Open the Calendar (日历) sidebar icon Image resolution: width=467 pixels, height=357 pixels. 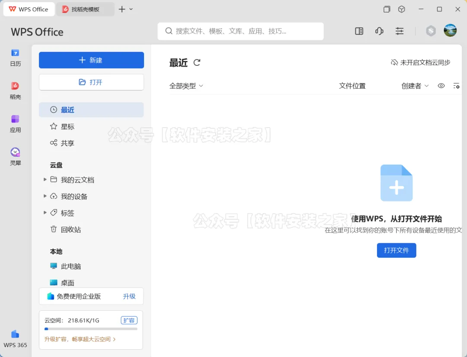pos(15,58)
